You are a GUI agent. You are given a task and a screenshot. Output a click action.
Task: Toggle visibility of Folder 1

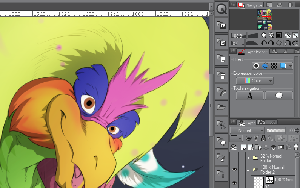[234, 158]
